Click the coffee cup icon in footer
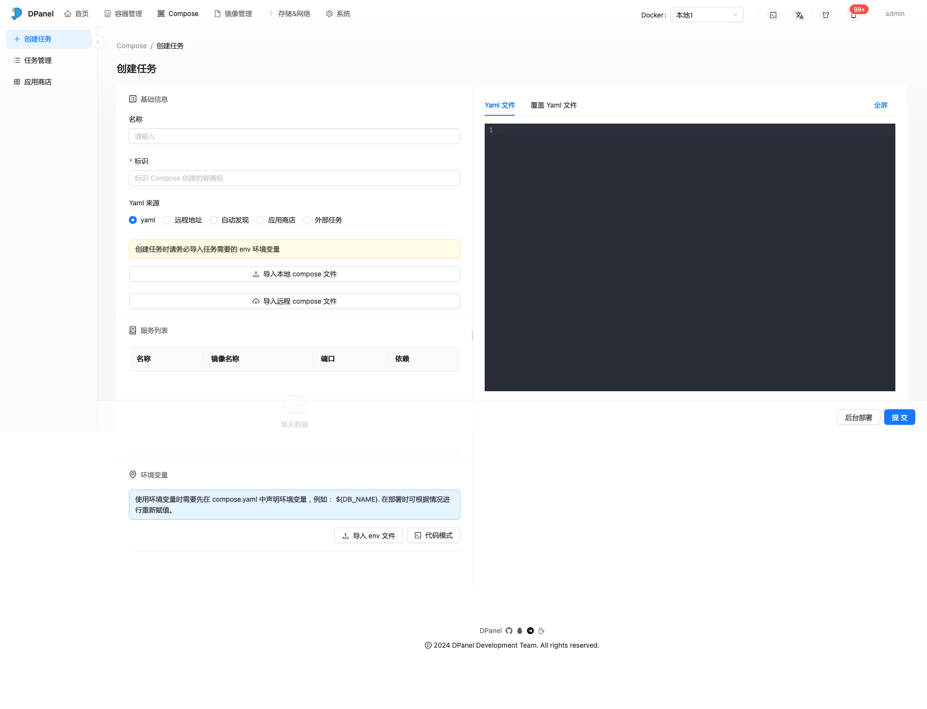This screenshot has width=927, height=709. pyautogui.click(x=541, y=631)
